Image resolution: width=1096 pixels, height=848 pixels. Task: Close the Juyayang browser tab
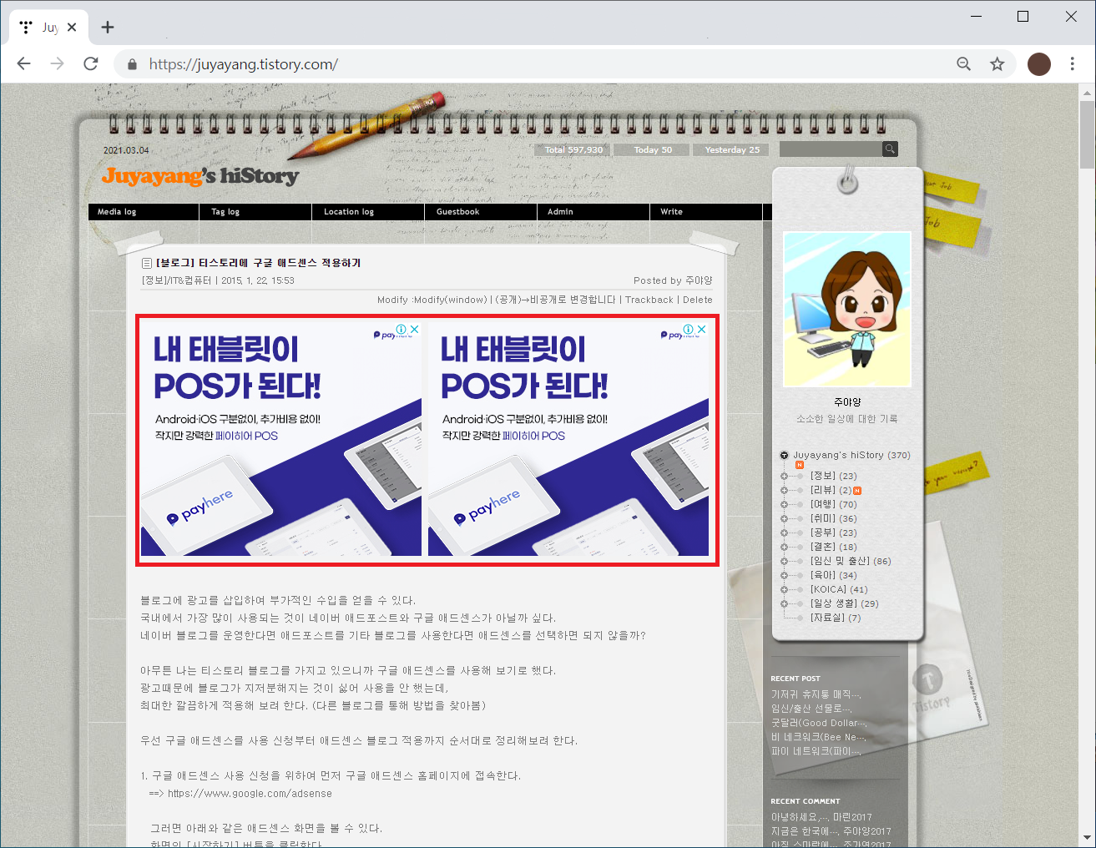pyautogui.click(x=72, y=27)
